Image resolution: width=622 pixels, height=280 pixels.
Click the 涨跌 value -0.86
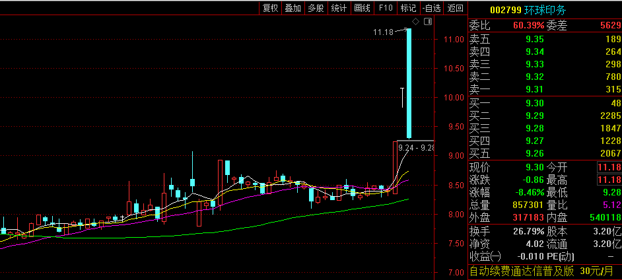click(532, 180)
